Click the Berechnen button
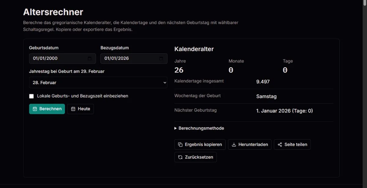Image resolution: width=367 pixels, height=188 pixels. coord(47,109)
